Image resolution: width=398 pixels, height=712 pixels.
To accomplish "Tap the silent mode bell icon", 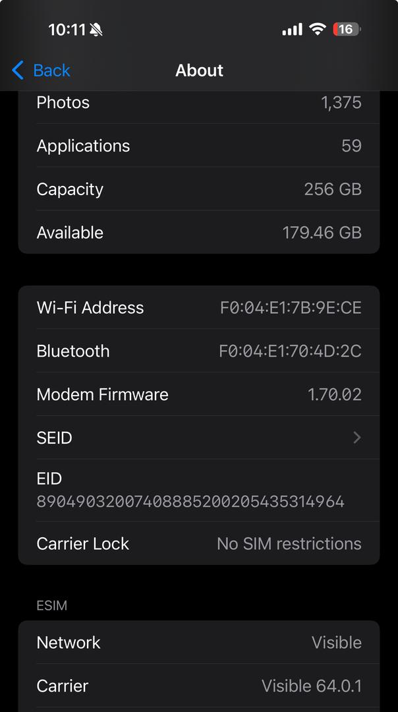I will tap(96, 30).
